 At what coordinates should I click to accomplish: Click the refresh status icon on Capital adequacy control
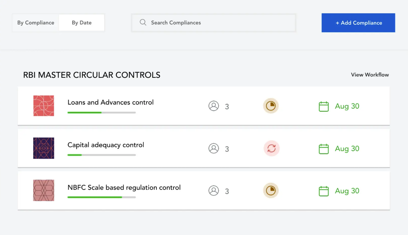[271, 148]
